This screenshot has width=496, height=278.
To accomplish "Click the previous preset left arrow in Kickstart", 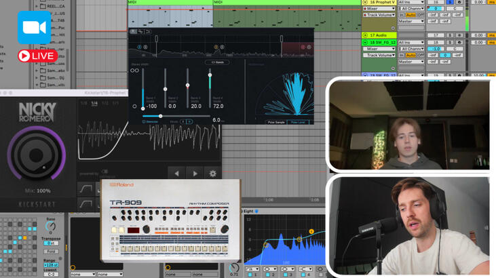I will [177, 174].
